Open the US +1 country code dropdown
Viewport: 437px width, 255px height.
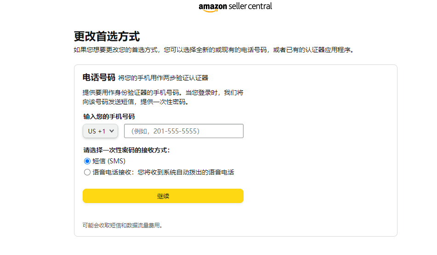point(100,131)
